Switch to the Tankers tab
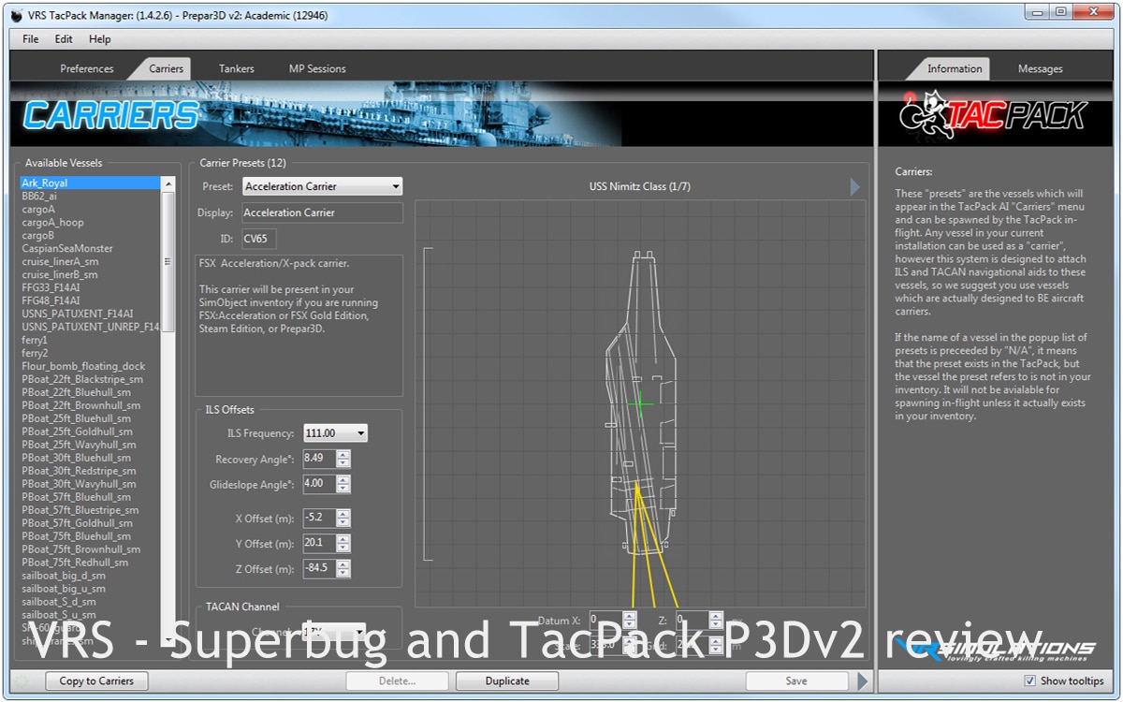Image resolution: width=1123 pixels, height=702 pixels. click(236, 68)
